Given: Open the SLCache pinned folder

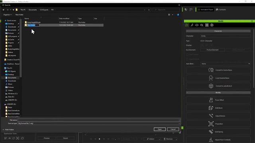Looking at the screenshot, I should 11,40.
